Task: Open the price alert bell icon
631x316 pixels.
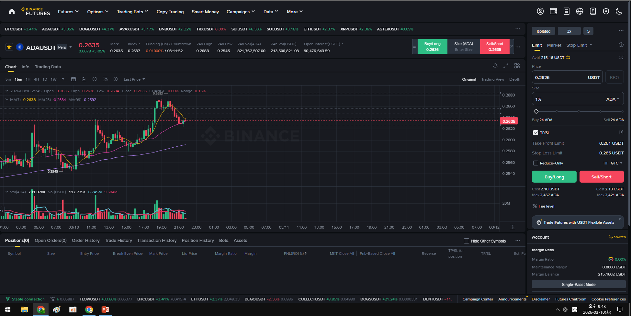Action: 495,66
